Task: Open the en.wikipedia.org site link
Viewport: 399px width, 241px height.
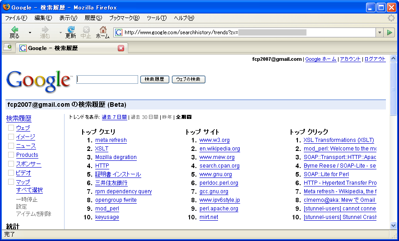Action: pyautogui.click(x=220, y=149)
